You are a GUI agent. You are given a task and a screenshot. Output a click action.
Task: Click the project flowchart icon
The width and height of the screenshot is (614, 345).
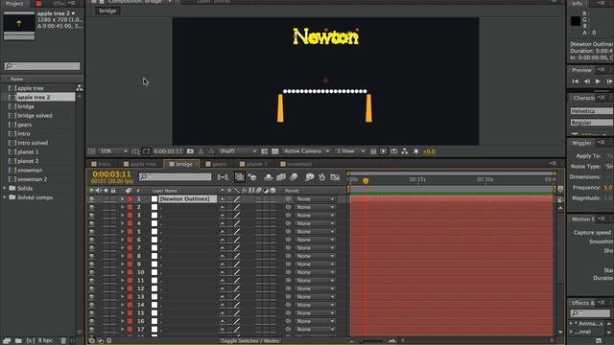point(79,88)
